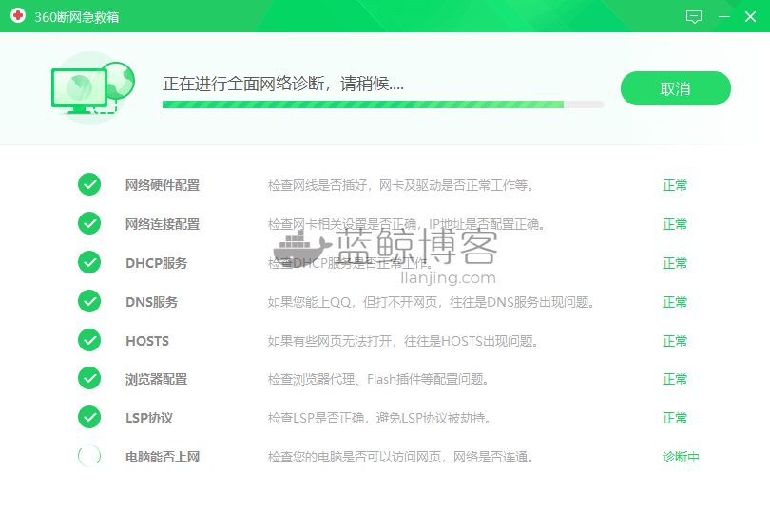
Task: Click the 取消 cancel button
Action: [675, 88]
